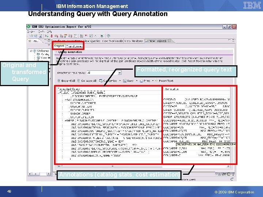Click the query scrollbar left arrow
The width and height of the screenshot is (263, 197).
59,166
